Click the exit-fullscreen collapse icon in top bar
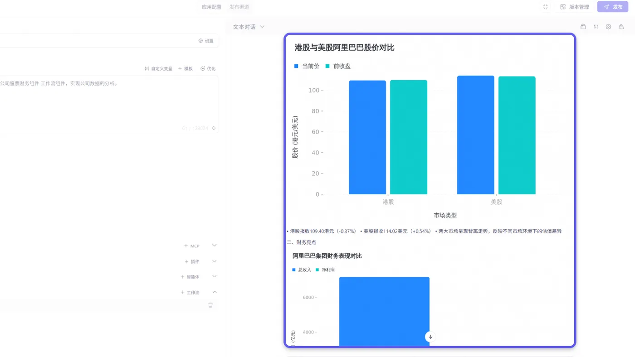The image size is (635, 357). [545, 7]
